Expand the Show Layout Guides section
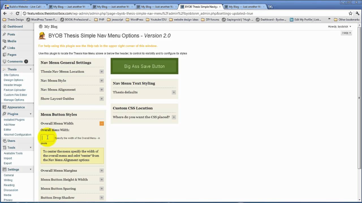362x203 pixels. (102, 99)
